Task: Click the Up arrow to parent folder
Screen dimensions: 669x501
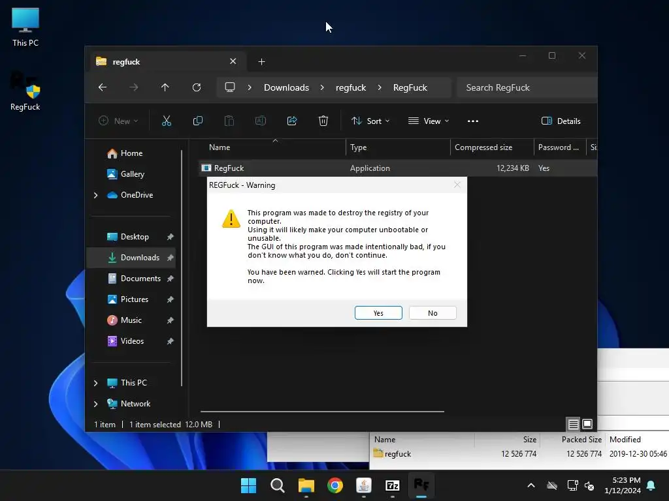Action: point(165,87)
